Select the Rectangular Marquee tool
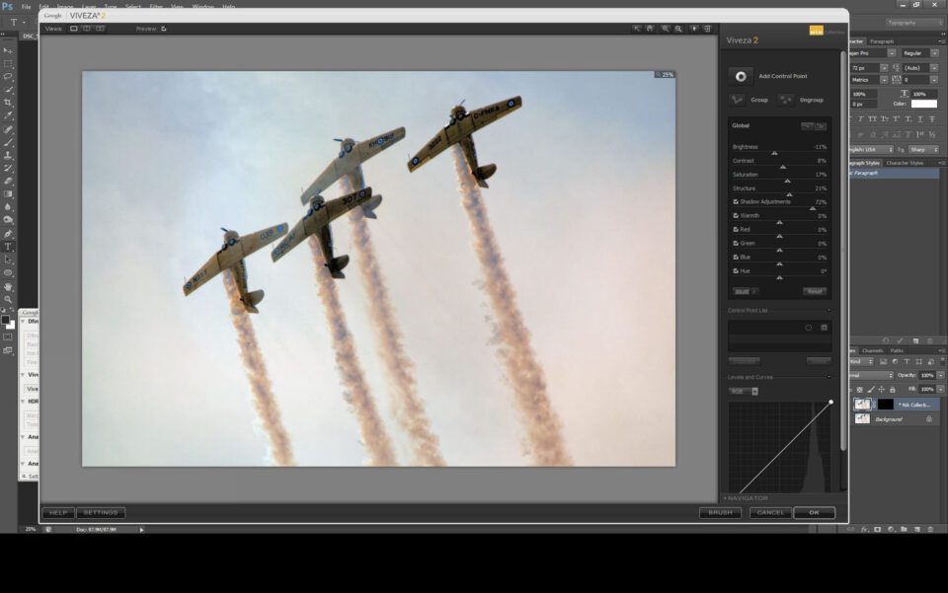The width and height of the screenshot is (948, 593). point(8,63)
